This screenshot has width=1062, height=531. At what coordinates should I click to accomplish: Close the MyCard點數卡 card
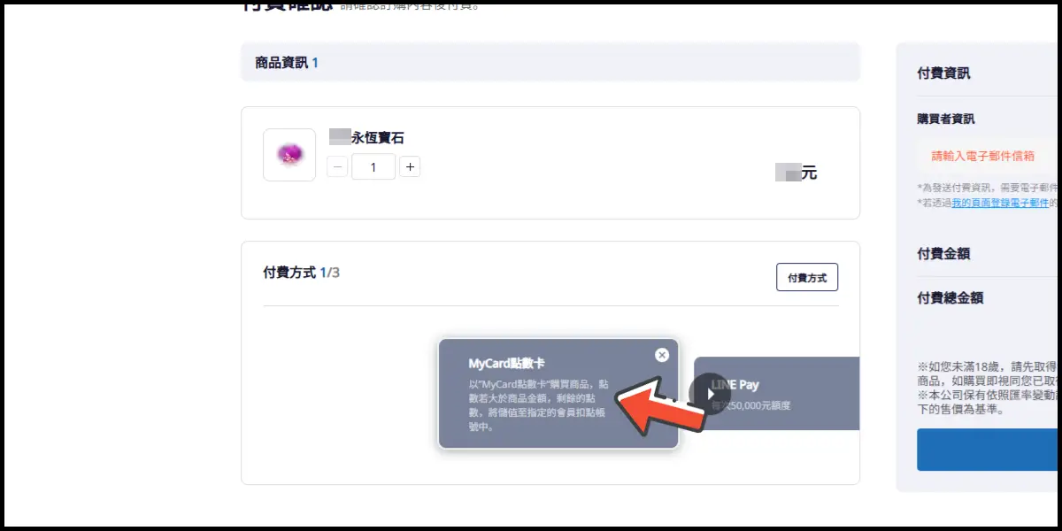coord(661,355)
